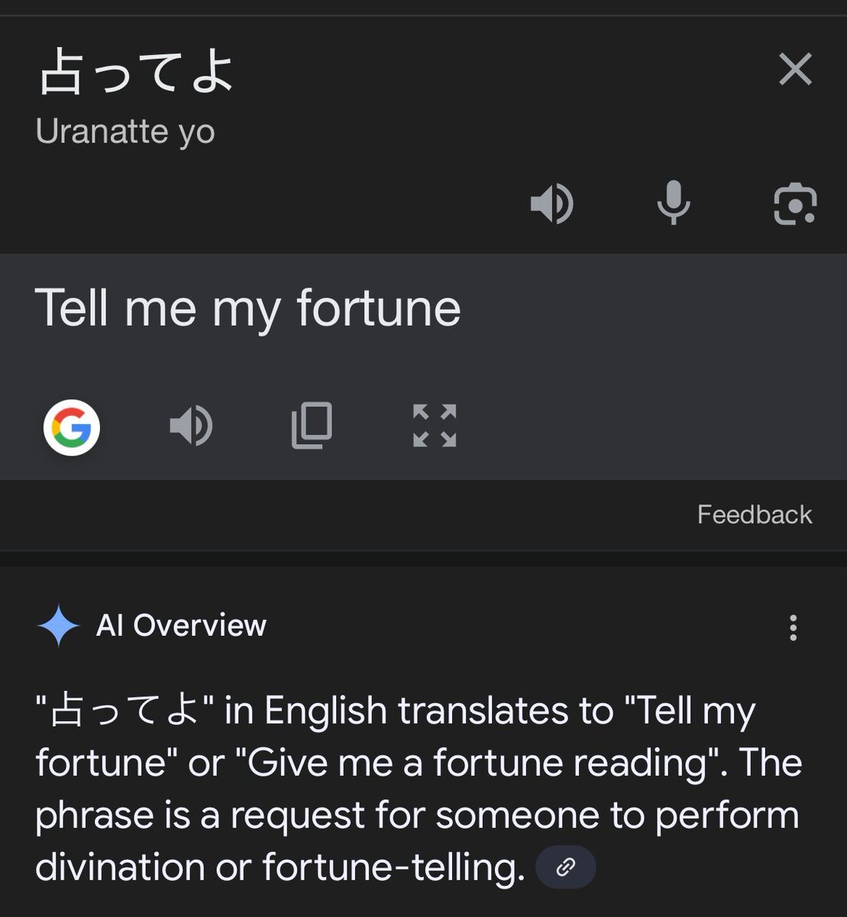Tap the Google logo icon under translation
The height and width of the screenshot is (917, 847).
72,427
